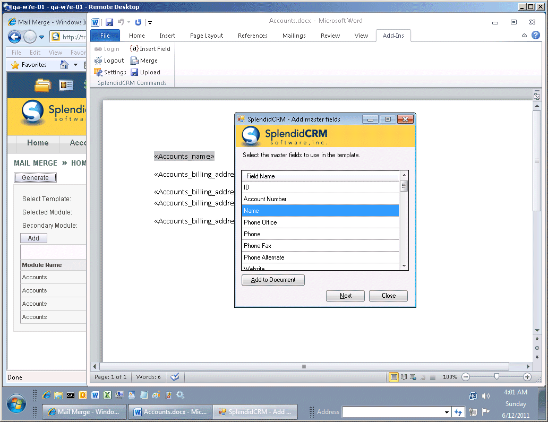The width and height of the screenshot is (548, 422).
Task: Click the Address input field on the taskbar
Action: (393, 412)
